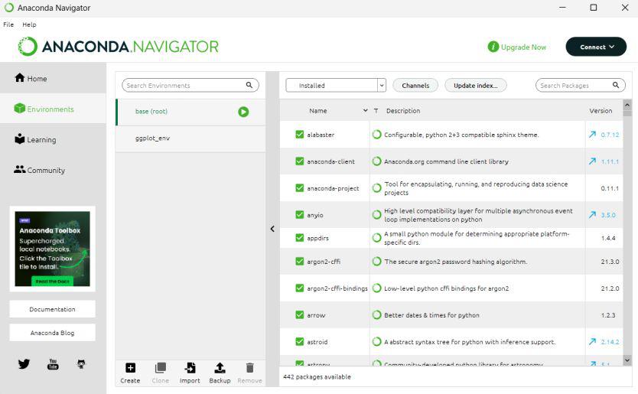Uncheck the argon2-cffi package checkbox
This screenshot has width=638, height=394.
point(299,262)
